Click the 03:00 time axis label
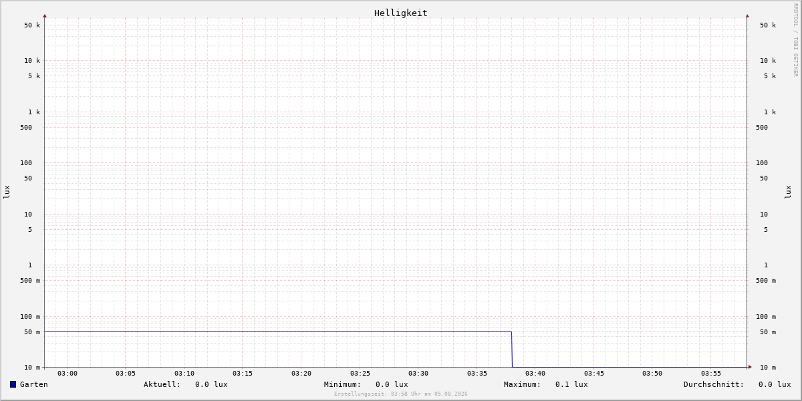 point(68,374)
